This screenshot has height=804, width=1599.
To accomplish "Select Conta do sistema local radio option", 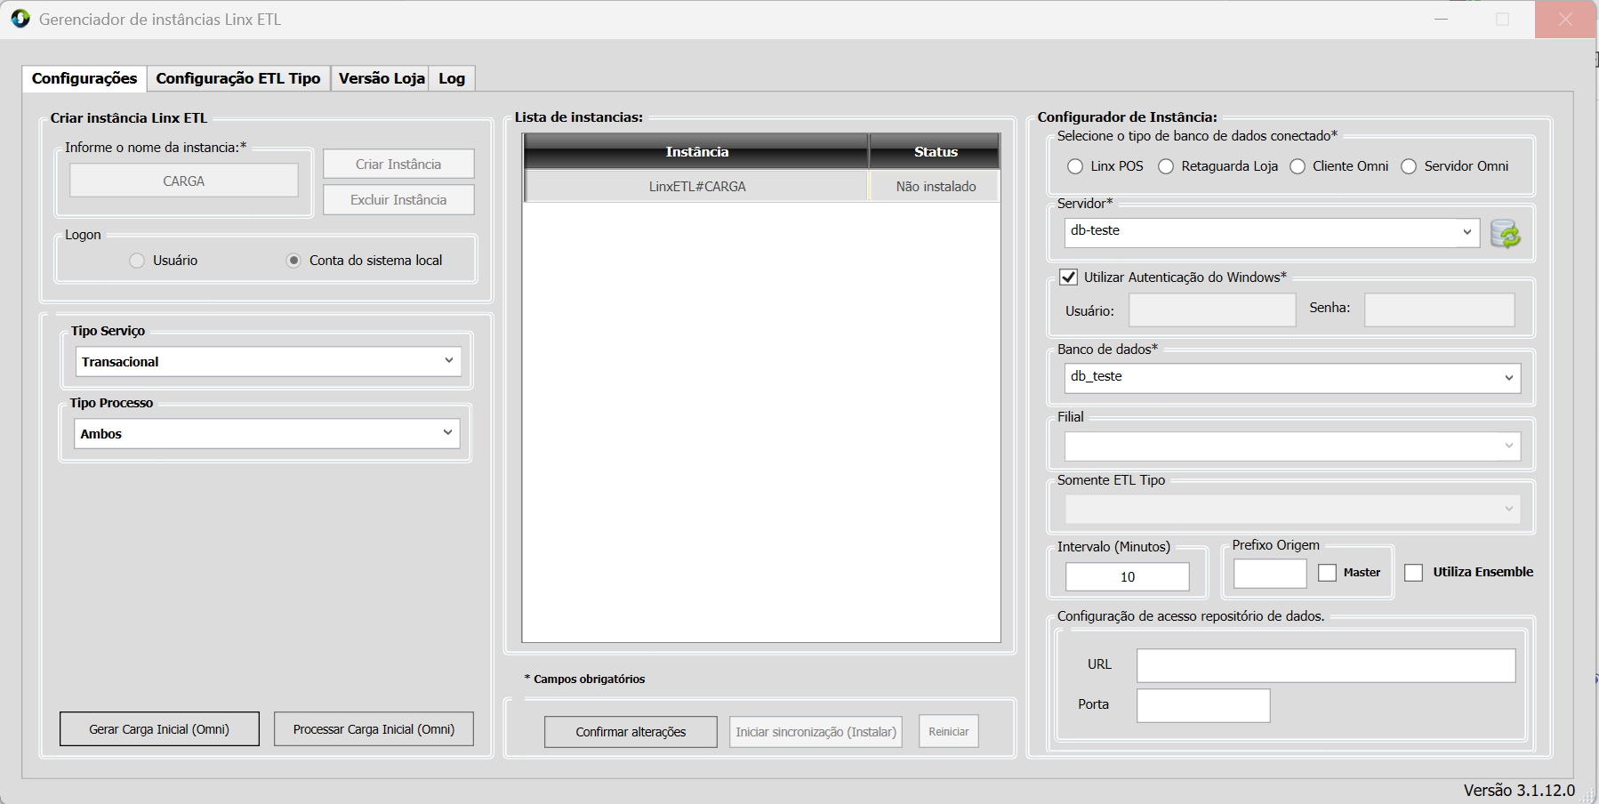I will coord(293,261).
